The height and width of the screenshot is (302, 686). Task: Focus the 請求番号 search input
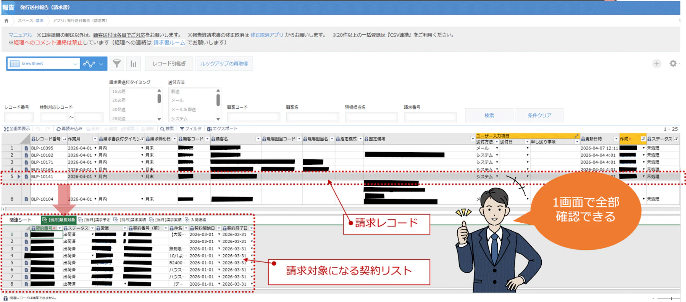(430, 117)
